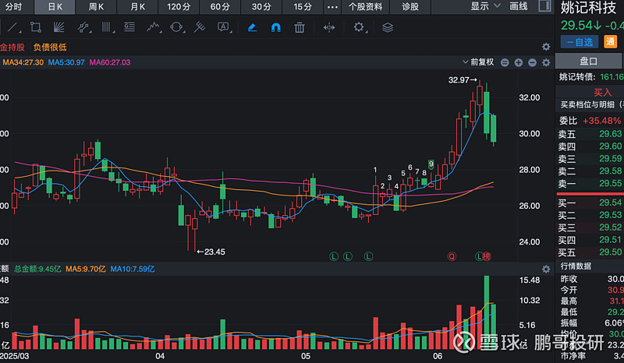Expand the 显示 display dropdown
The image size is (624, 363).
point(485,6)
